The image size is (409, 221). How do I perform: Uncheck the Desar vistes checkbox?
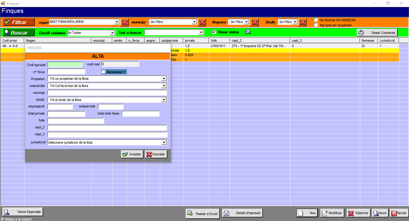(214, 32)
